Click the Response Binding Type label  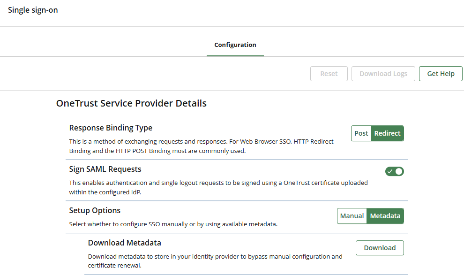tap(111, 128)
